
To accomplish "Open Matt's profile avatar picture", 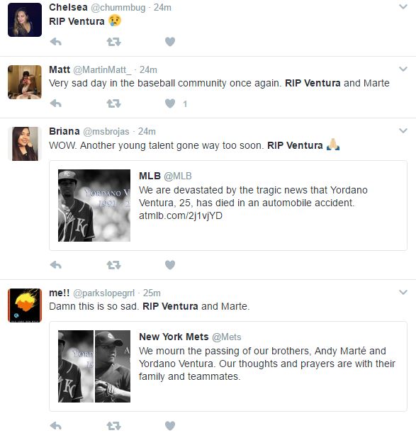I will pos(25,82).
